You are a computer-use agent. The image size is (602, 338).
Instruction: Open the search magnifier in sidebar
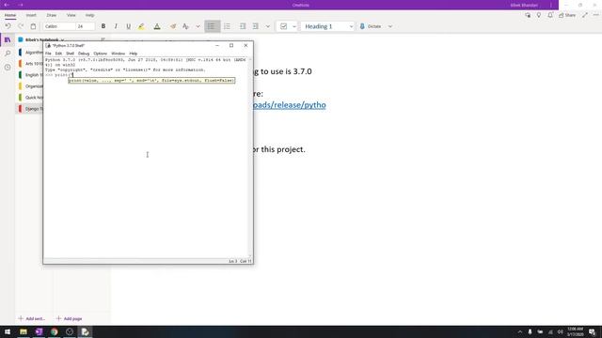click(8, 54)
